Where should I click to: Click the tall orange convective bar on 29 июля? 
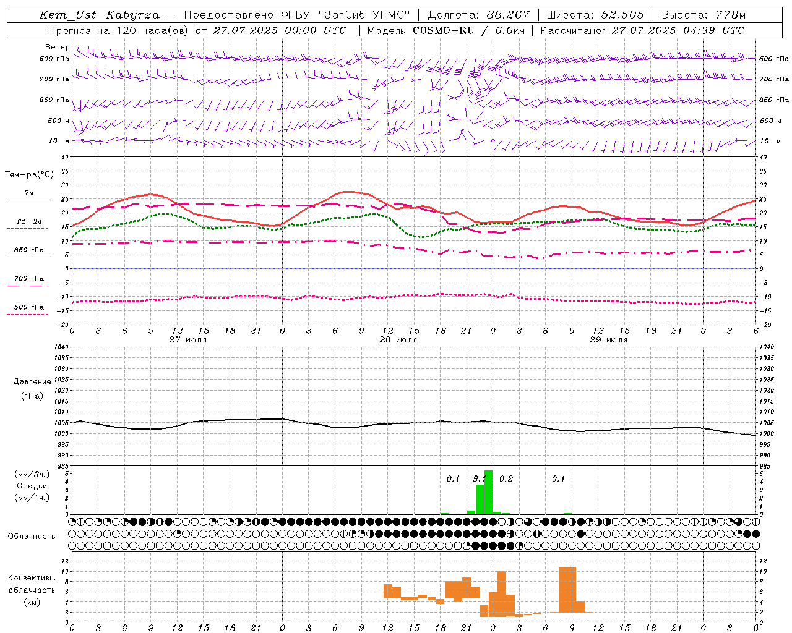pos(567,590)
